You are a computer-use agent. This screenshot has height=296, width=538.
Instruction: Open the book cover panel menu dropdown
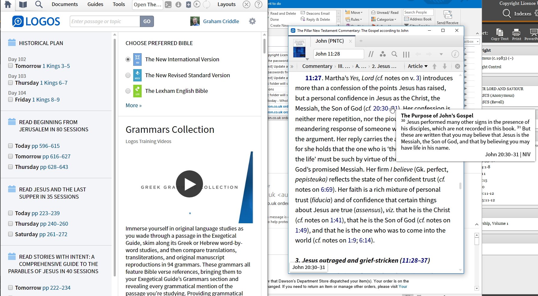point(307,59)
